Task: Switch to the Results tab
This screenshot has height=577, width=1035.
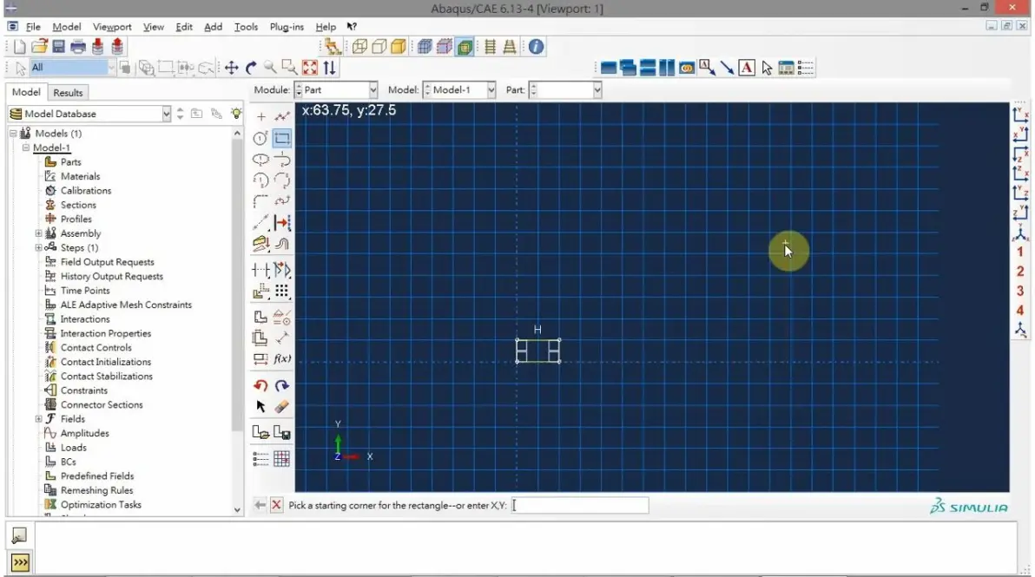Action: [68, 92]
